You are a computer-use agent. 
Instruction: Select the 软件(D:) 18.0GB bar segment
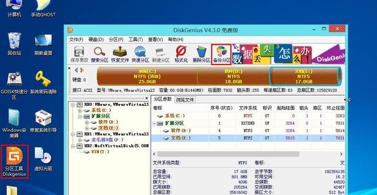pos(233,77)
